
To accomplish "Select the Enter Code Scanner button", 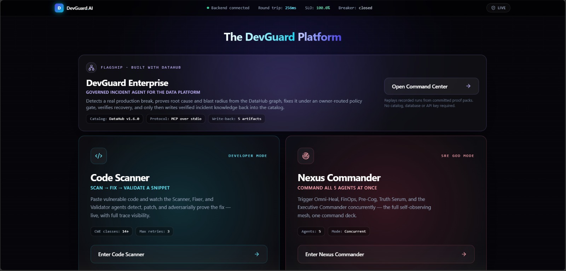I will click(179, 254).
